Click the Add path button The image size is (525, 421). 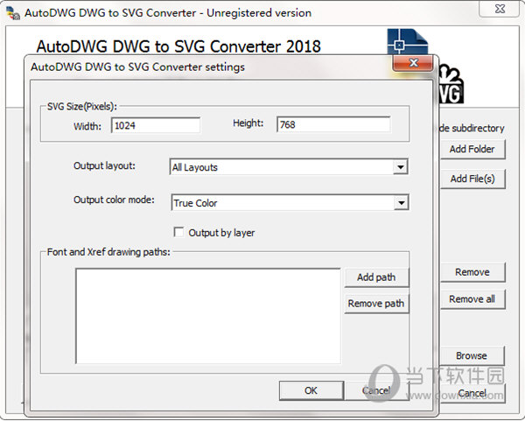tap(376, 277)
